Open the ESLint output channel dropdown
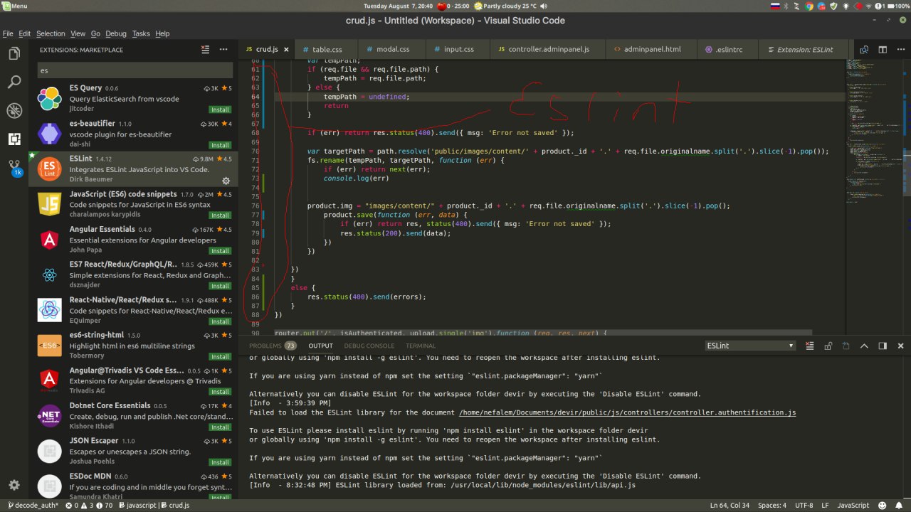 pos(749,346)
